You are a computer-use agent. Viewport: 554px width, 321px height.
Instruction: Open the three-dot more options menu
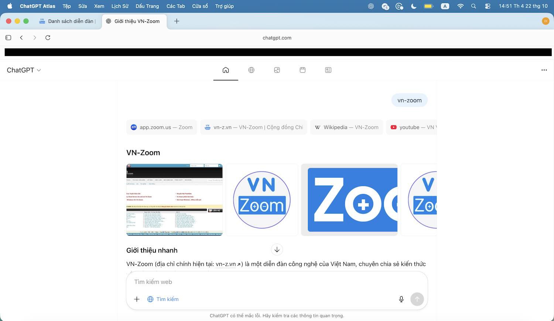coord(544,70)
